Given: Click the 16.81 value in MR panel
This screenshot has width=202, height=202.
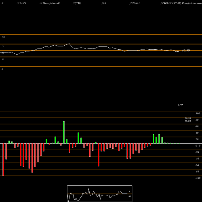Looking at the screenshot, I should tap(188, 118).
